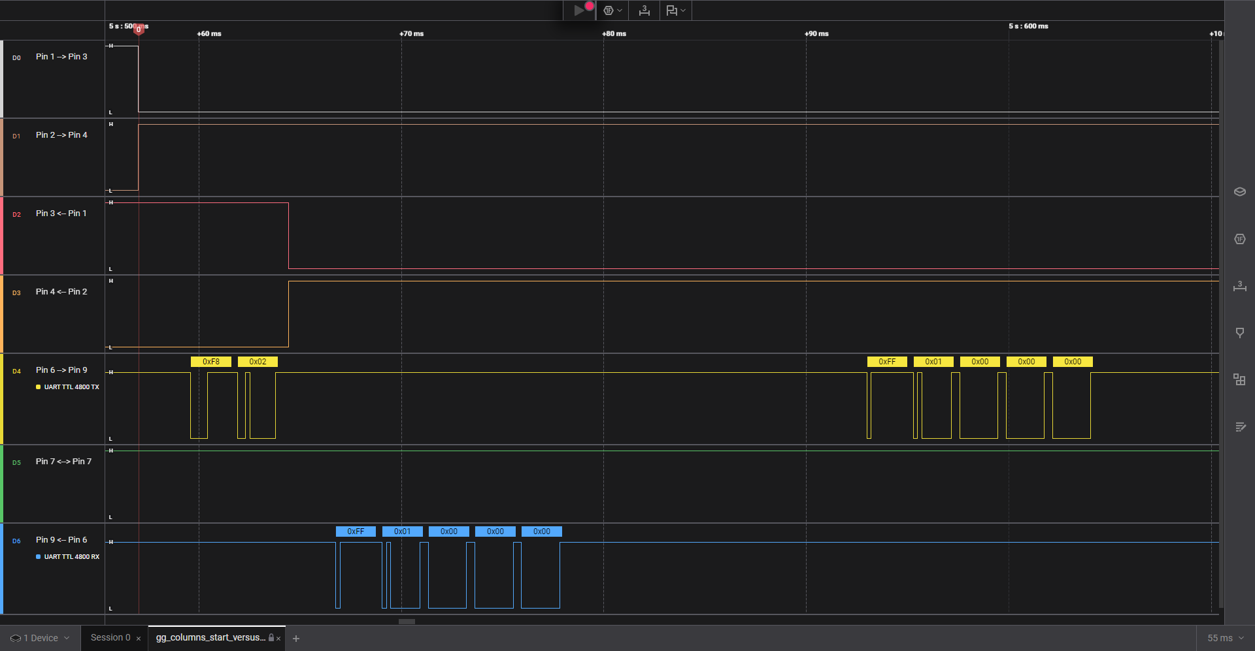Viewport: 1255px width, 651px height.
Task: Open the Timing Markers and Measurements sidebar panel
Action: point(1239,286)
